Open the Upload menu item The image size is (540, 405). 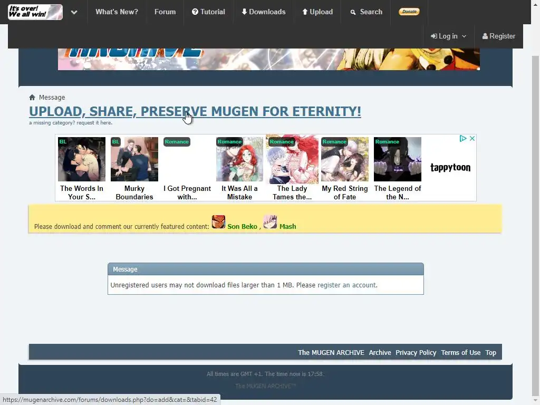(317, 12)
